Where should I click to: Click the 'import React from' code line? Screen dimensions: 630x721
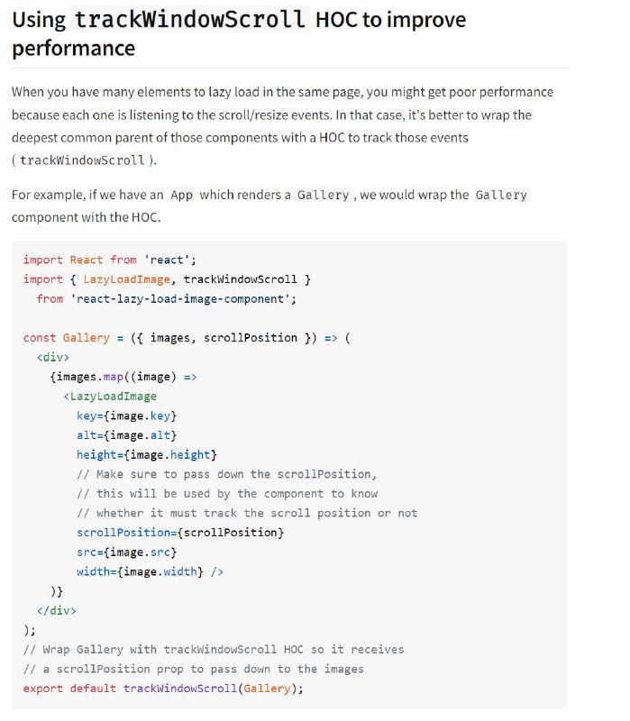tap(103, 260)
